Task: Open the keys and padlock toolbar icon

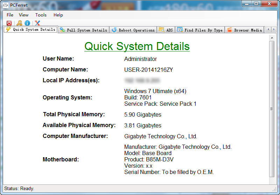Action: click(x=19, y=23)
